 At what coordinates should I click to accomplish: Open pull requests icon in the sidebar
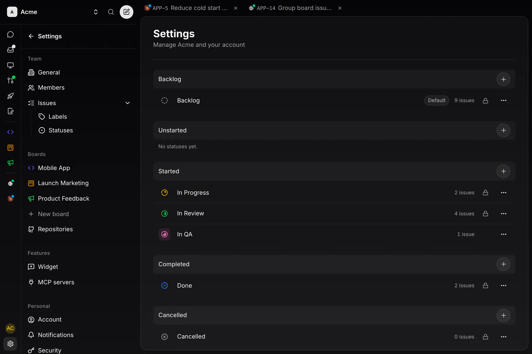point(10,80)
